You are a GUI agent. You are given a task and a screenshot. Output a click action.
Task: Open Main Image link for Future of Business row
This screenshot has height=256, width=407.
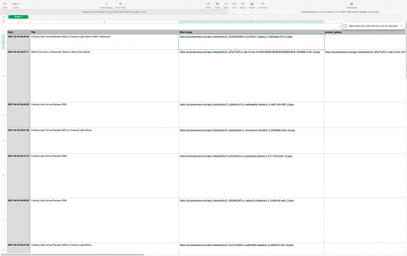point(250,52)
